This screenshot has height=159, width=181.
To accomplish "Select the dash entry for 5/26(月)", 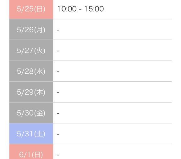I will pyautogui.click(x=58, y=30).
